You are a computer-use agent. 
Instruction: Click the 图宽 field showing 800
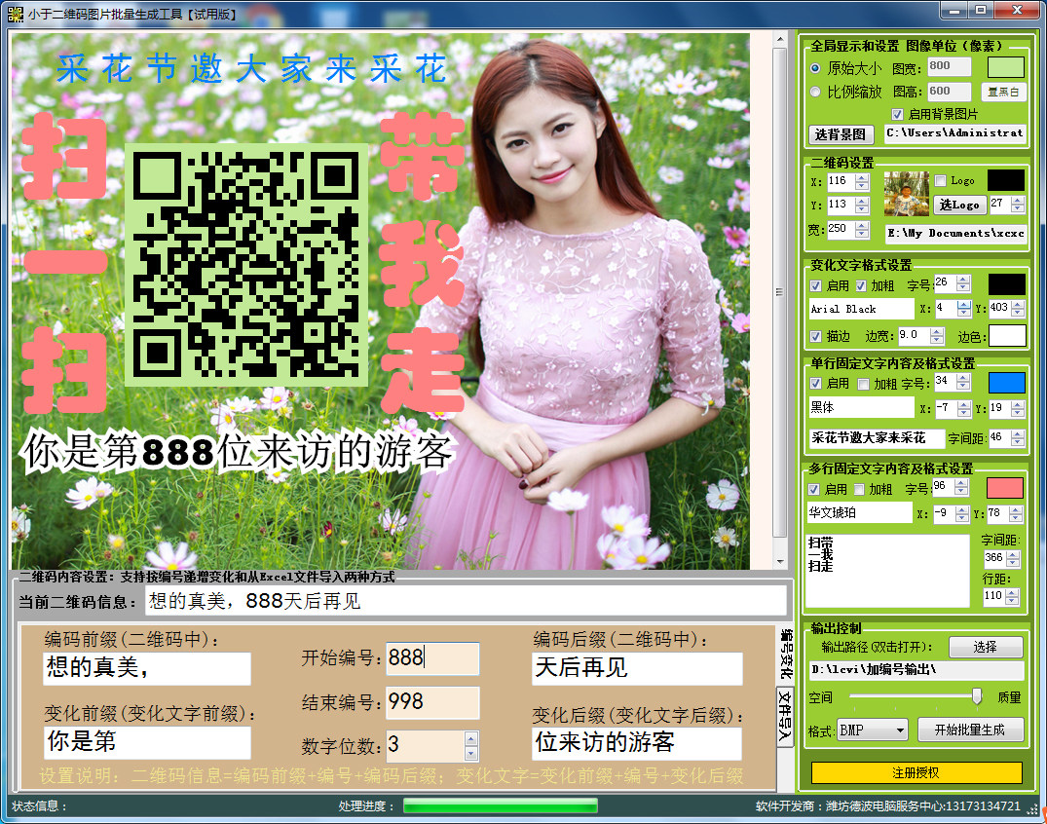[x=949, y=66]
